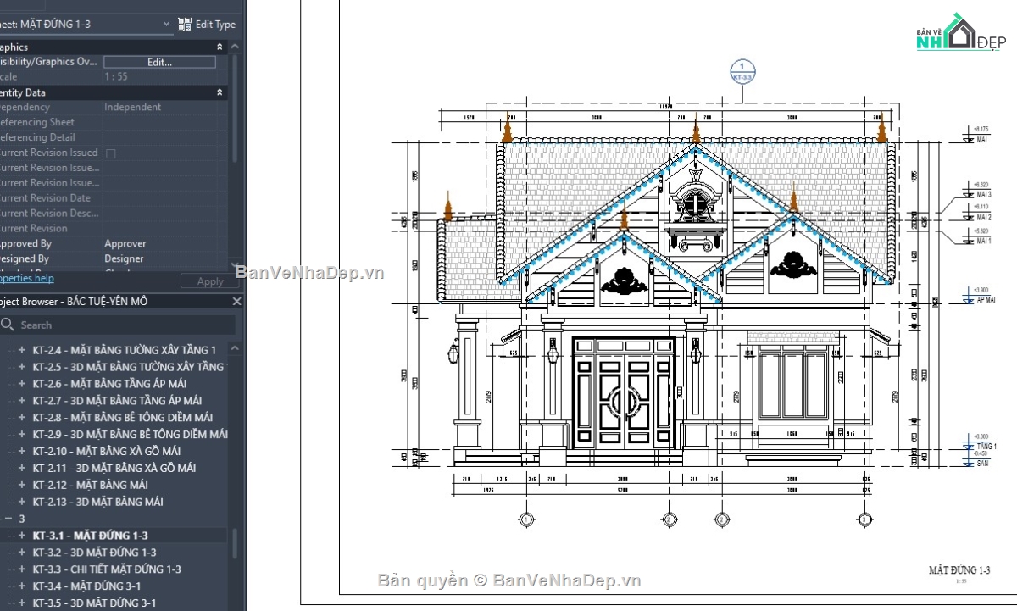Click the 'SÂN' level label on the drawing
Screen dimensions: 1017x611
point(982,464)
